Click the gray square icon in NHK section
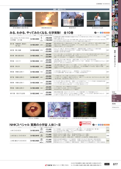Image resolution: width=121 pixels, height=169 pixels. (102, 125)
